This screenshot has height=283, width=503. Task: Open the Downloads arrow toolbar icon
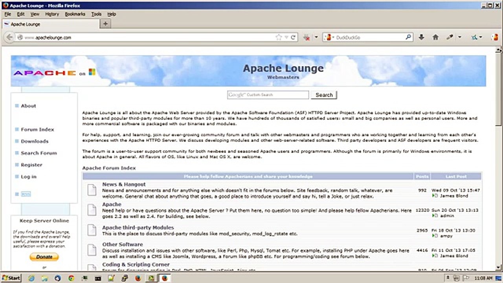tap(421, 37)
